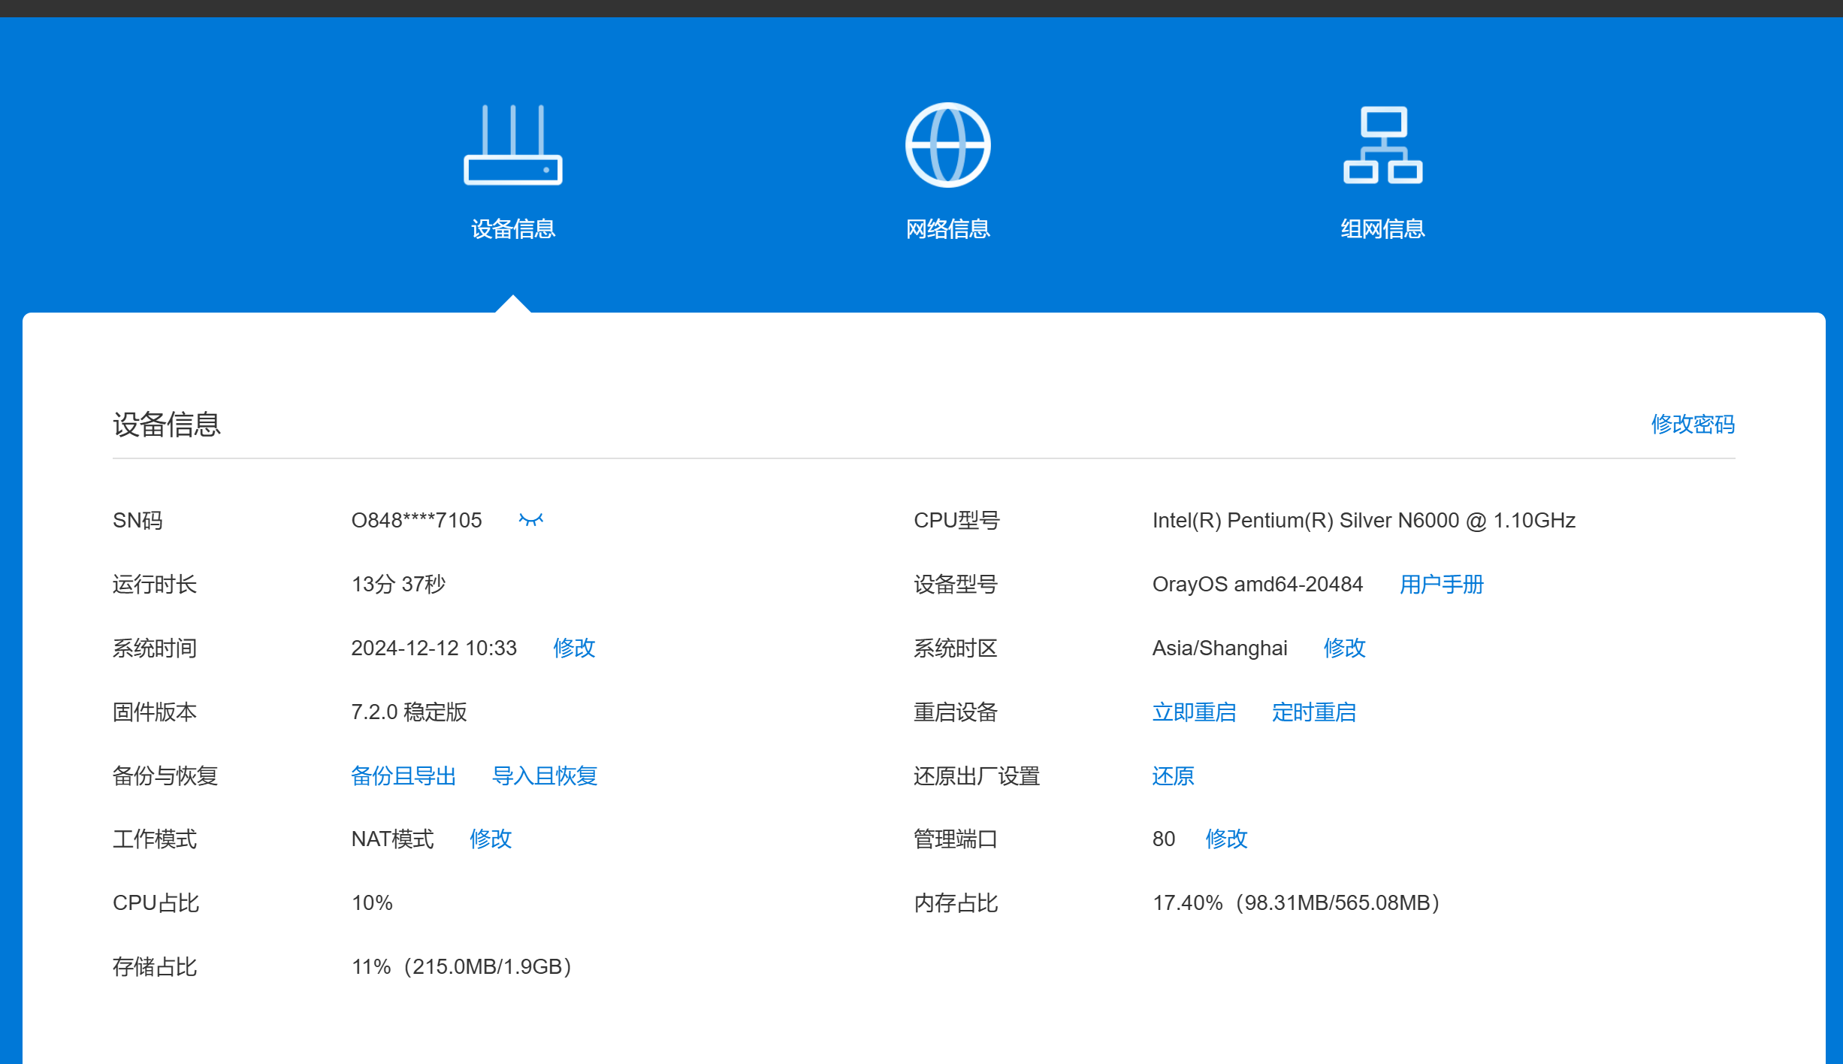Screen dimensions: 1843x1064
Task: Modify the management port 80
Action: tap(1226, 839)
